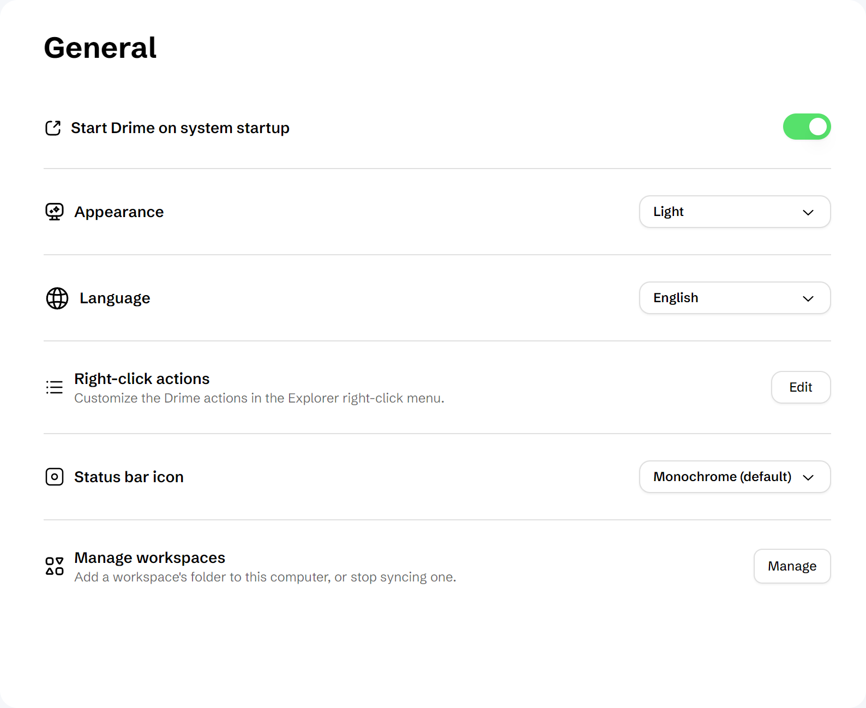
Task: Click the Manage workspaces shapes icon
Action: [x=55, y=566]
